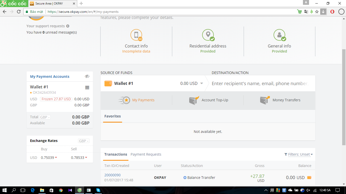
Task: Click the orange wallet icon in transaction row
Action: pyautogui.click(x=309, y=178)
